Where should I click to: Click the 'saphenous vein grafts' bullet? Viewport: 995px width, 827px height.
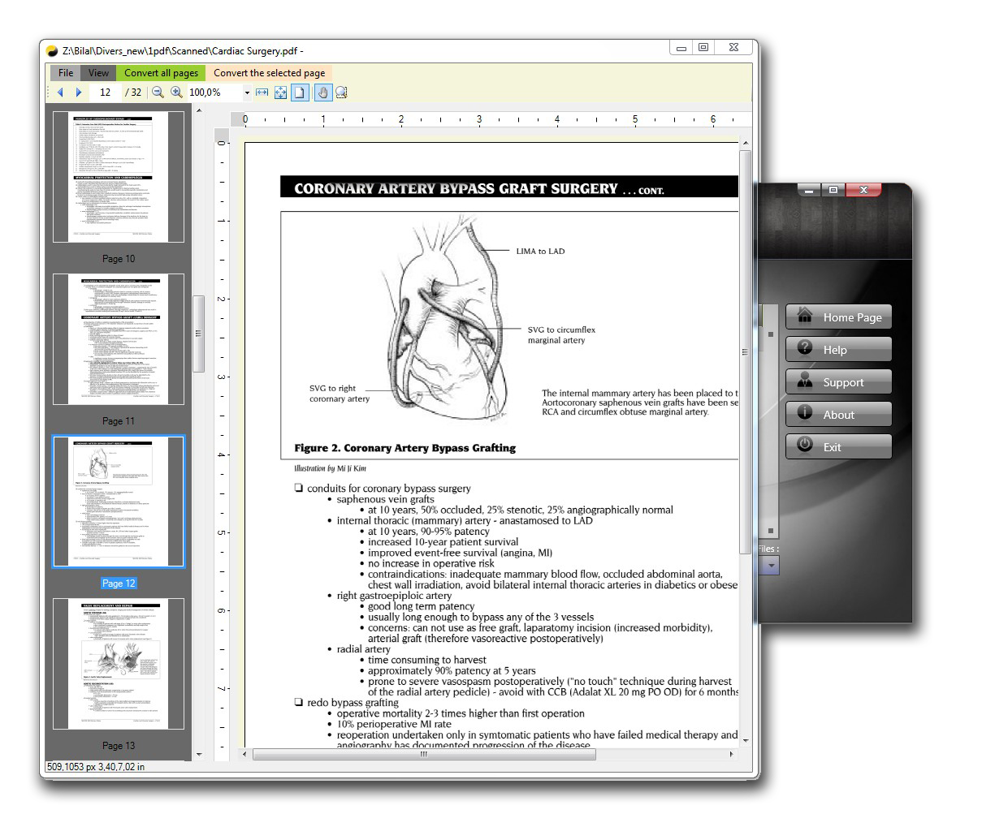tap(385, 499)
